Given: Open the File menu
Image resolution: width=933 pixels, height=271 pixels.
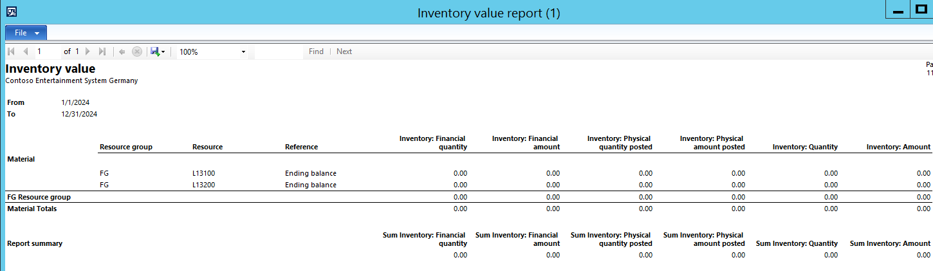Looking at the screenshot, I should tap(26, 33).
